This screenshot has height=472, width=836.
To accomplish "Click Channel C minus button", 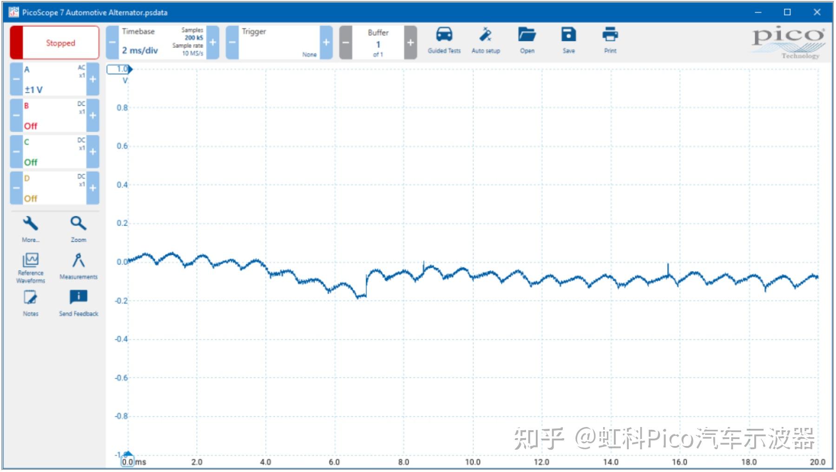I will [x=16, y=151].
